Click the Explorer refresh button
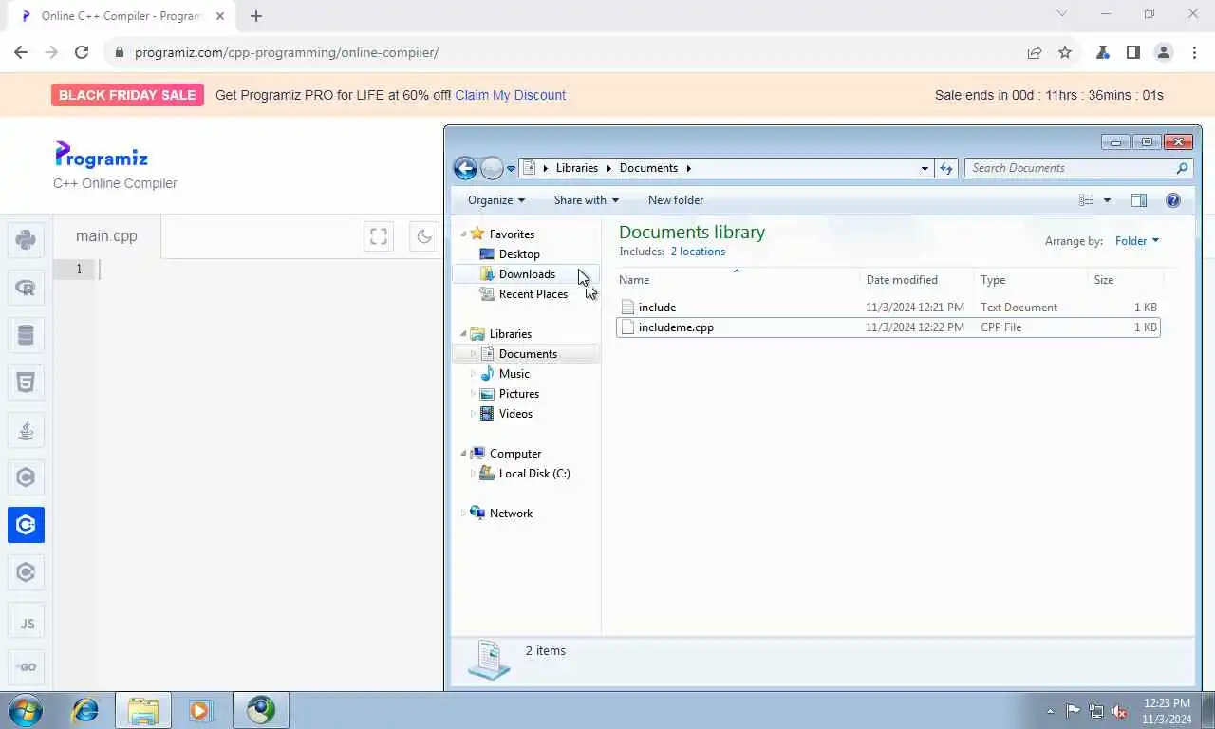1215x729 pixels. coord(946,168)
